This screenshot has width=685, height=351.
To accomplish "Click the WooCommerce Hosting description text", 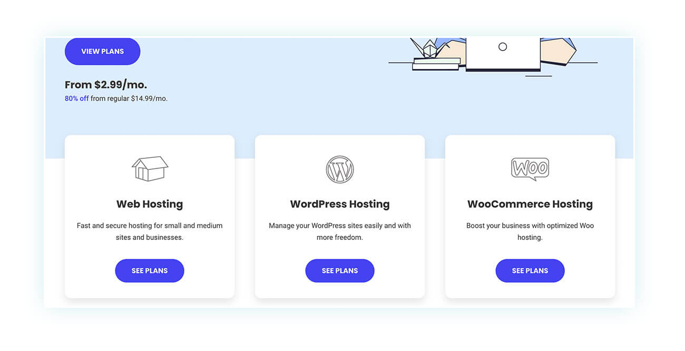I will (x=530, y=232).
